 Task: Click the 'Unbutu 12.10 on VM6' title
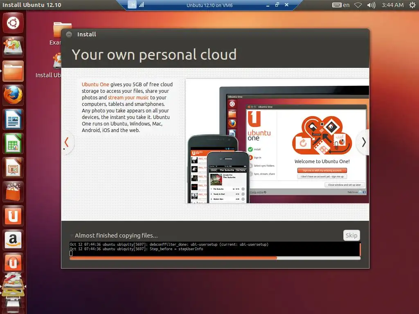[209, 5]
